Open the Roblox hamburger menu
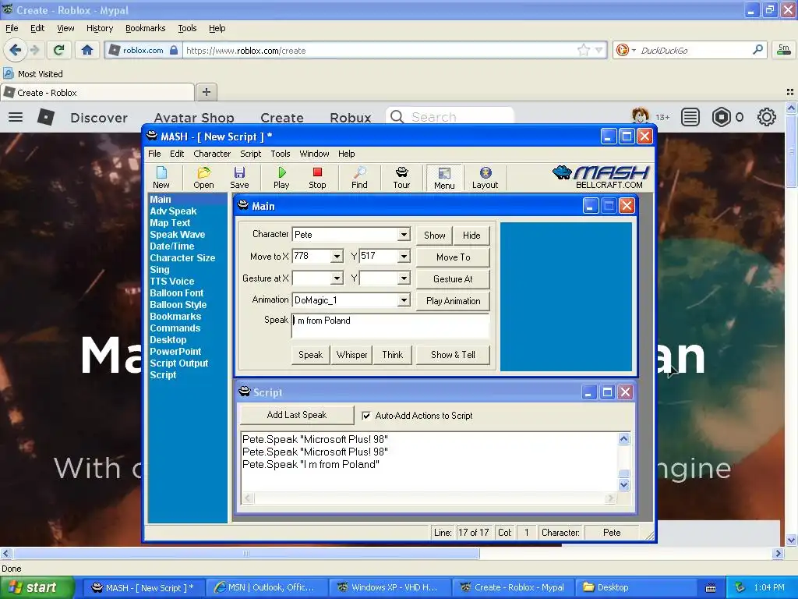798x599 pixels. pos(16,117)
